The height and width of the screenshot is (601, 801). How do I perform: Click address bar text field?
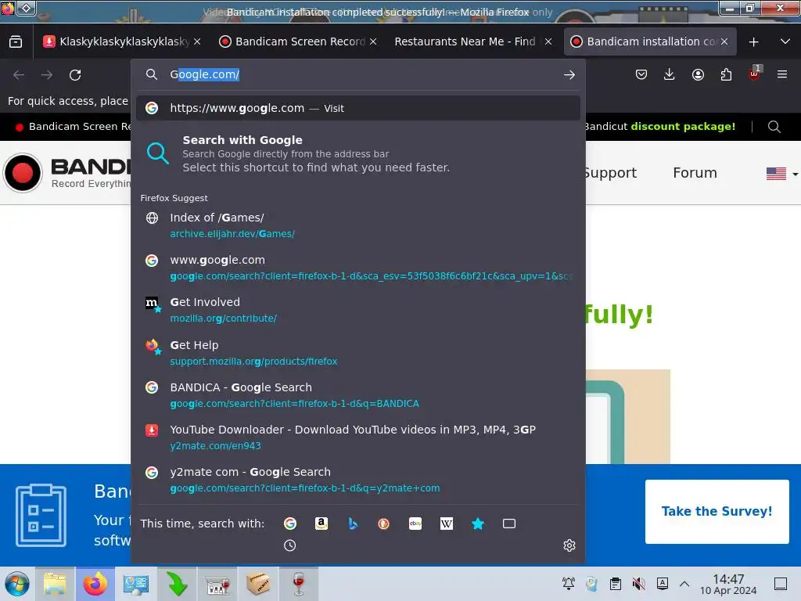tap(357, 74)
